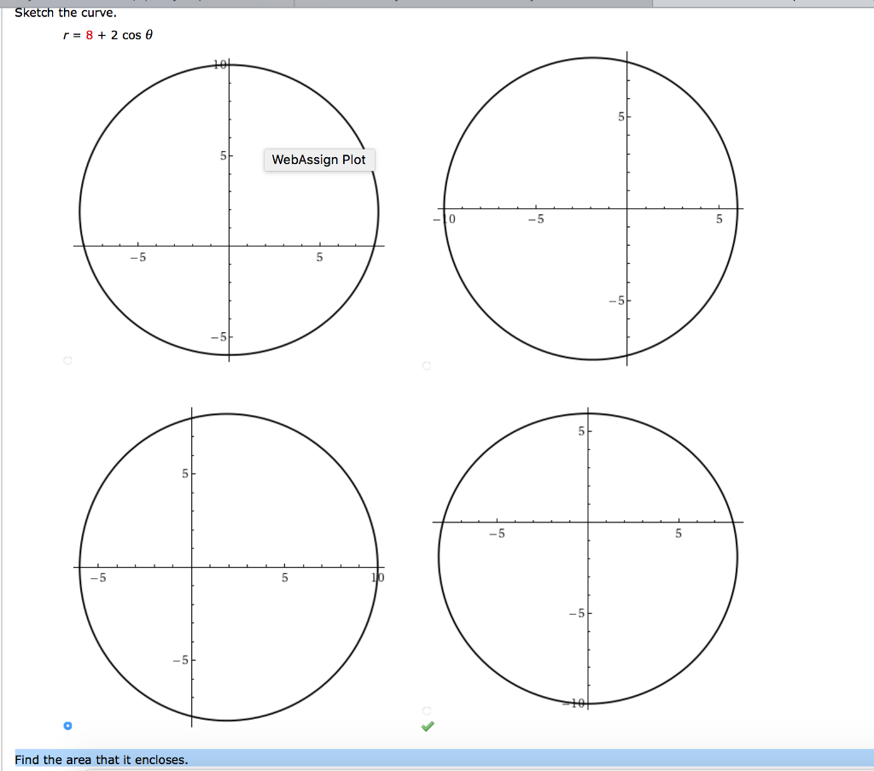Select the bottom-left graph's blue radio button
The height and width of the screenshot is (771, 874).
pos(67,724)
